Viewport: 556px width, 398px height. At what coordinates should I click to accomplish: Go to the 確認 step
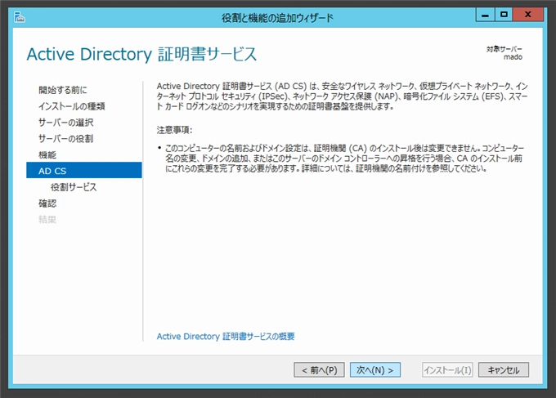(47, 203)
